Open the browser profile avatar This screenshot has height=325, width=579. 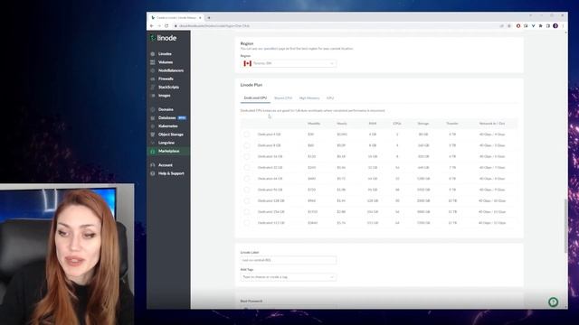pyautogui.click(x=555, y=26)
